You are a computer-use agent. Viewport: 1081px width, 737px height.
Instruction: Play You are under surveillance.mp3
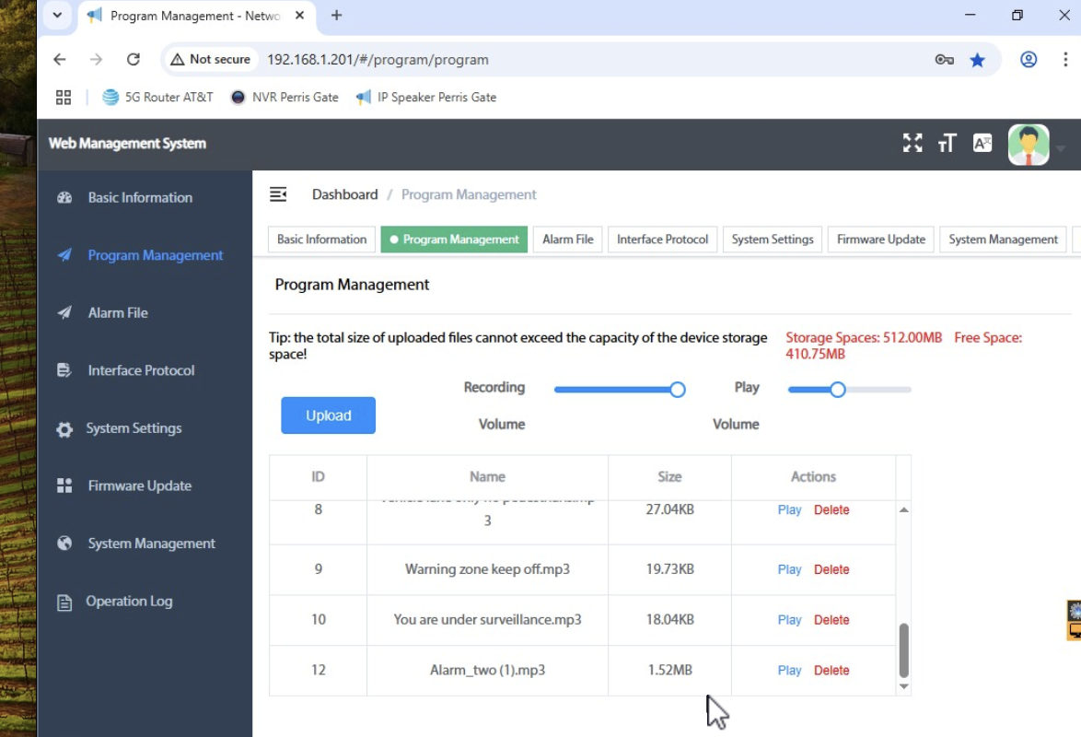pos(789,620)
